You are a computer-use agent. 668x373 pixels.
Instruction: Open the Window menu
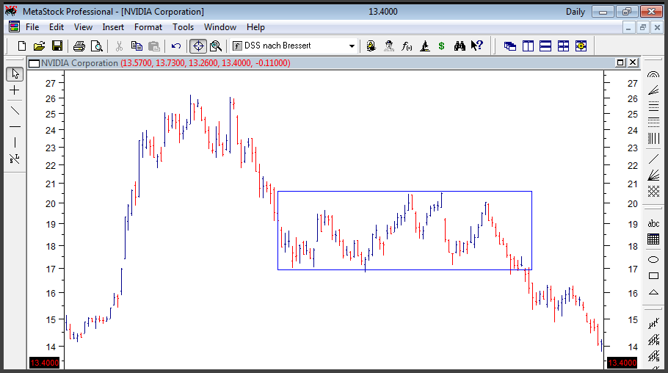219,27
